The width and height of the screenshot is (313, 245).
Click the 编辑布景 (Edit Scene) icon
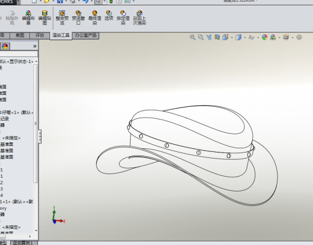[x=28, y=17]
